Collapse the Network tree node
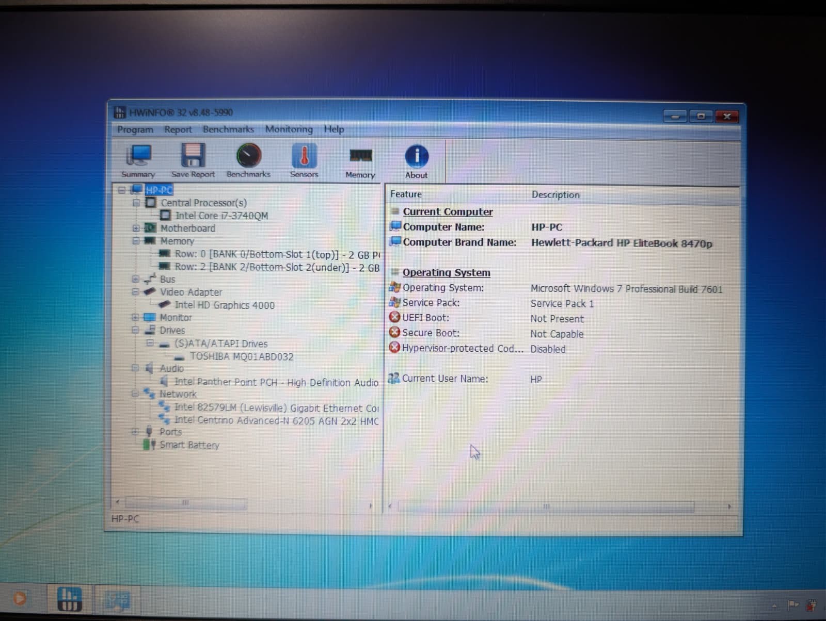Screen dimensions: 826x621 tap(135, 394)
